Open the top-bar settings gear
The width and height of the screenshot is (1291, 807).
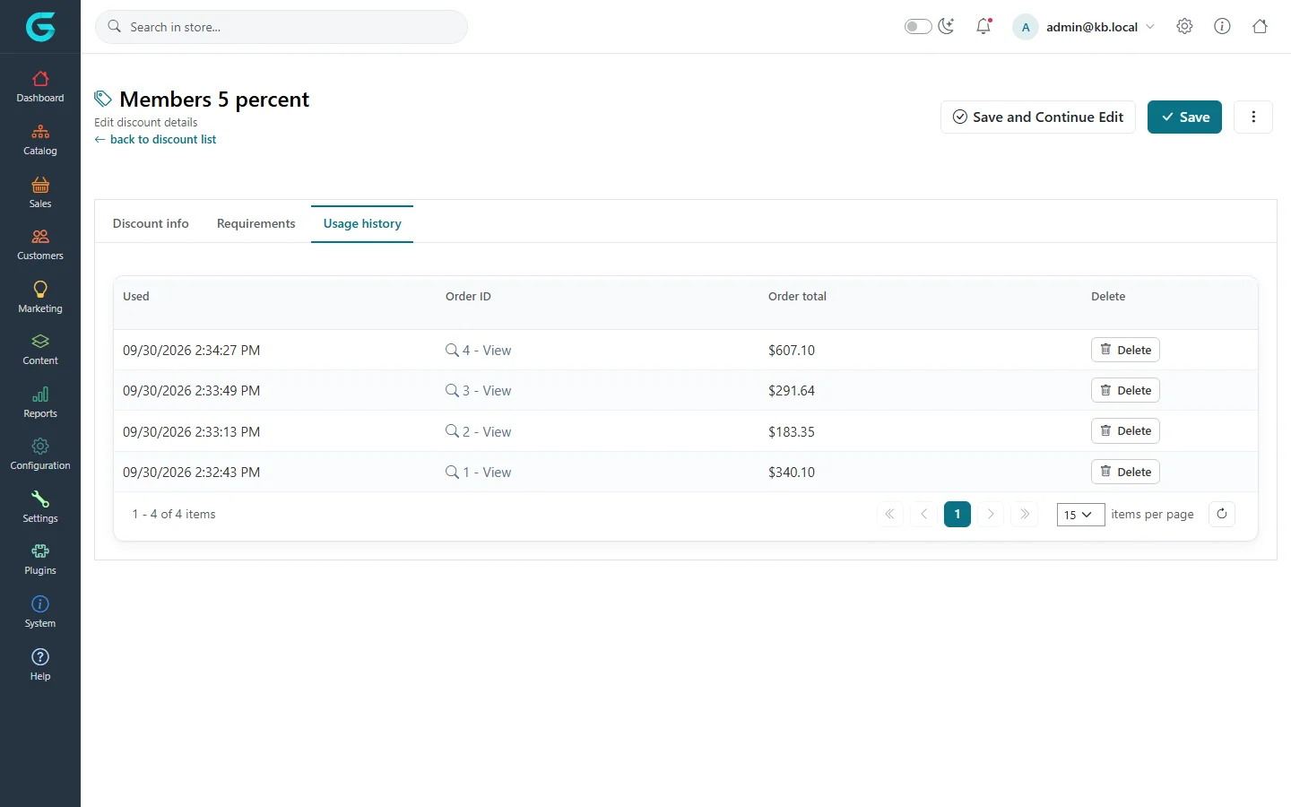pyautogui.click(x=1184, y=26)
